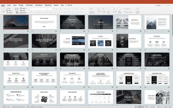
Task: Switch to Slide Sorter view in status bar
Action: click(139, 107)
